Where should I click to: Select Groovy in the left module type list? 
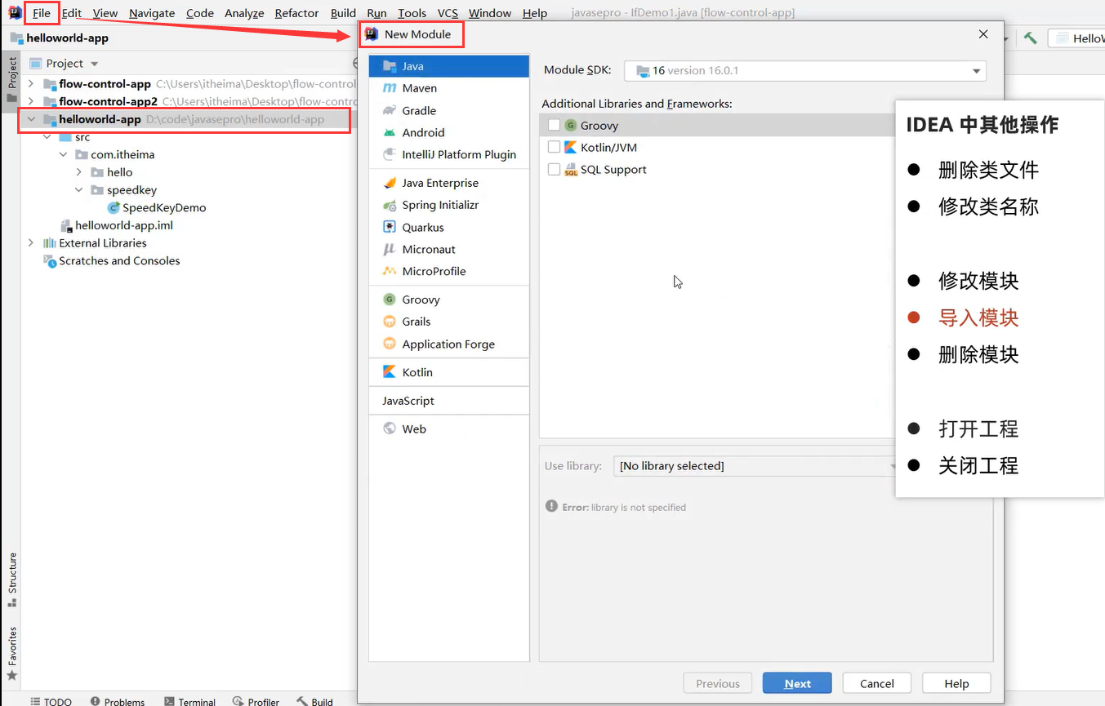coord(448,300)
